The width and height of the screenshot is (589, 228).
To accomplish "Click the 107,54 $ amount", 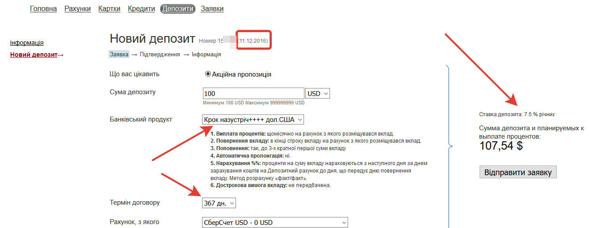I will pyautogui.click(x=501, y=146).
